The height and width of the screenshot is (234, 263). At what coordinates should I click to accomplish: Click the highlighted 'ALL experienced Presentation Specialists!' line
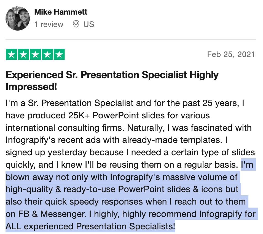click(x=90, y=227)
